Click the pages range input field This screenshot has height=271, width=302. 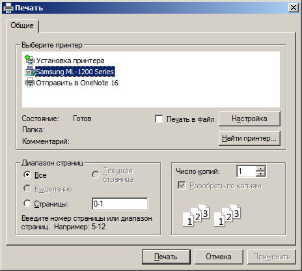[x=120, y=204]
